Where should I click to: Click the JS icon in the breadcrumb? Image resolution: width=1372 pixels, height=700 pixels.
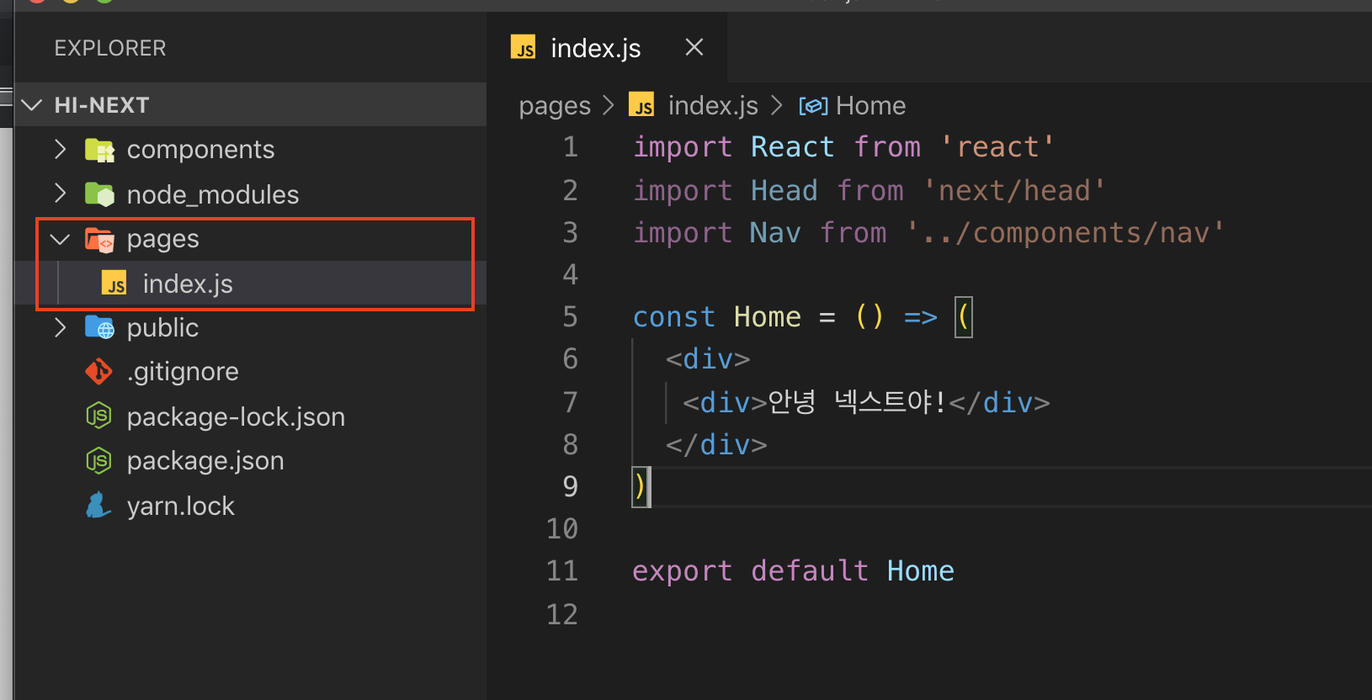(x=641, y=104)
